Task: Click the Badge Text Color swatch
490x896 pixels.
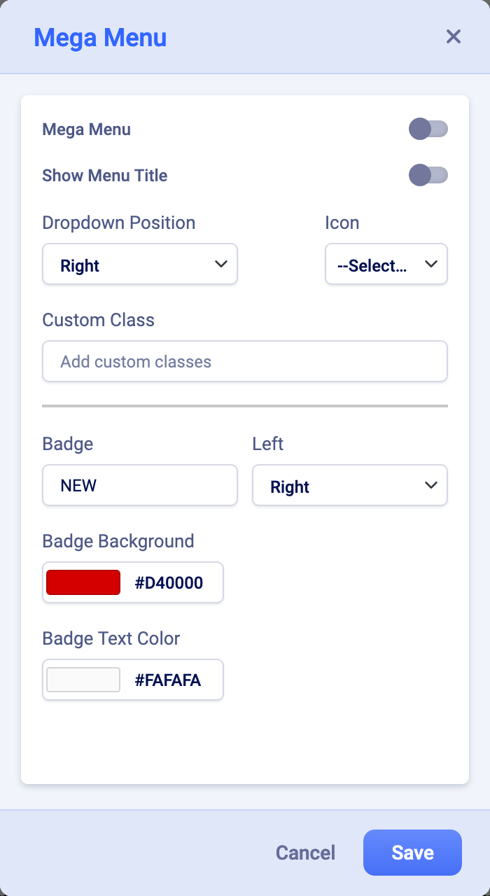Action: (x=83, y=679)
